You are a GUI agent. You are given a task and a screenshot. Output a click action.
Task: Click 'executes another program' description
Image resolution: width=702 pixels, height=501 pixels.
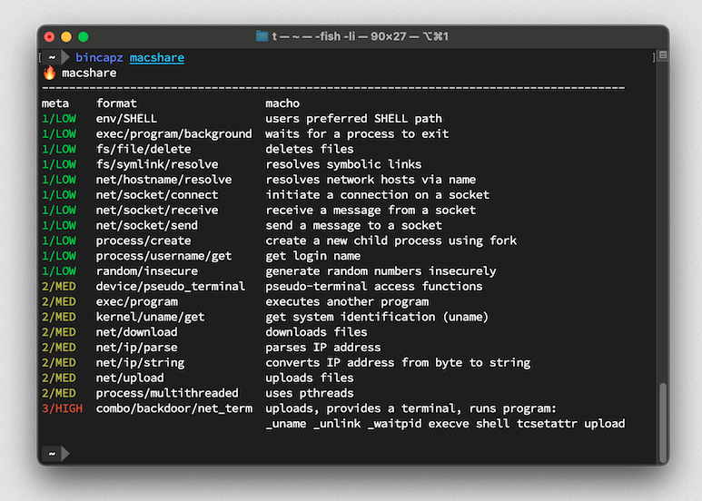click(347, 301)
